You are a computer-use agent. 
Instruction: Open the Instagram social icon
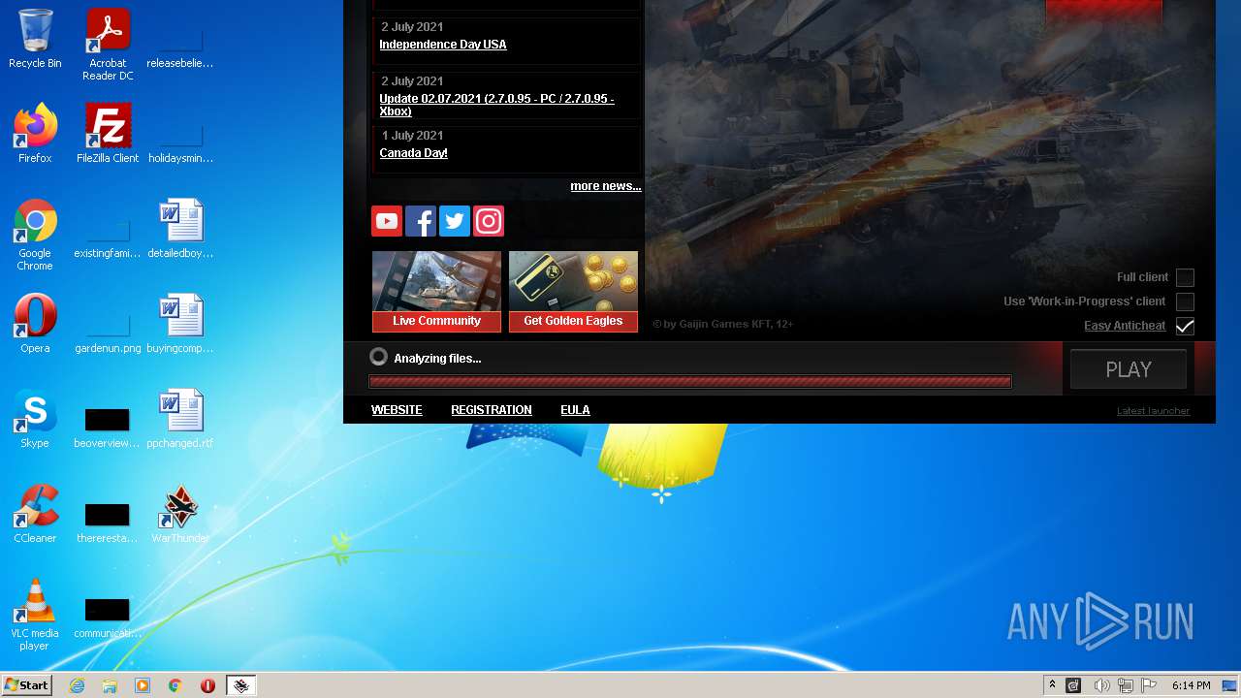pos(489,221)
